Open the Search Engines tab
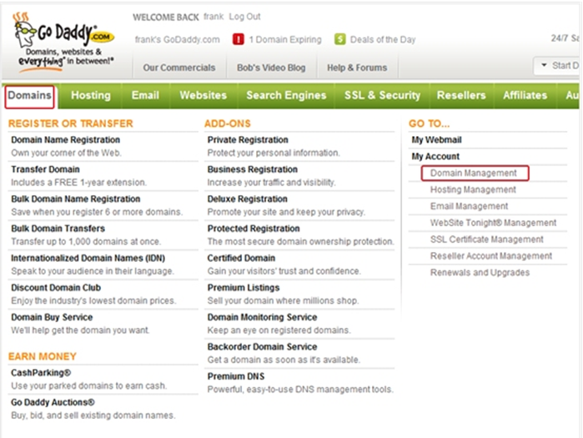 tap(286, 96)
